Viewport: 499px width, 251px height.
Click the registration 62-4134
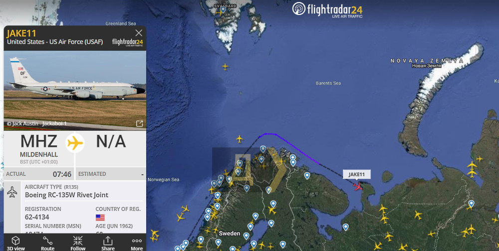pyautogui.click(x=37, y=217)
